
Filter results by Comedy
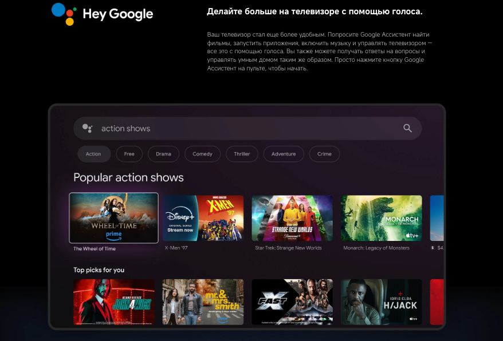[202, 154]
